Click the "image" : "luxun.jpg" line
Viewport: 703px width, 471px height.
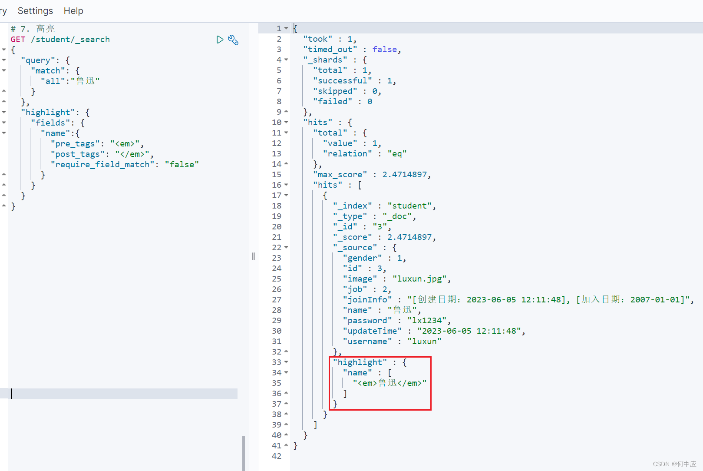(x=397, y=279)
